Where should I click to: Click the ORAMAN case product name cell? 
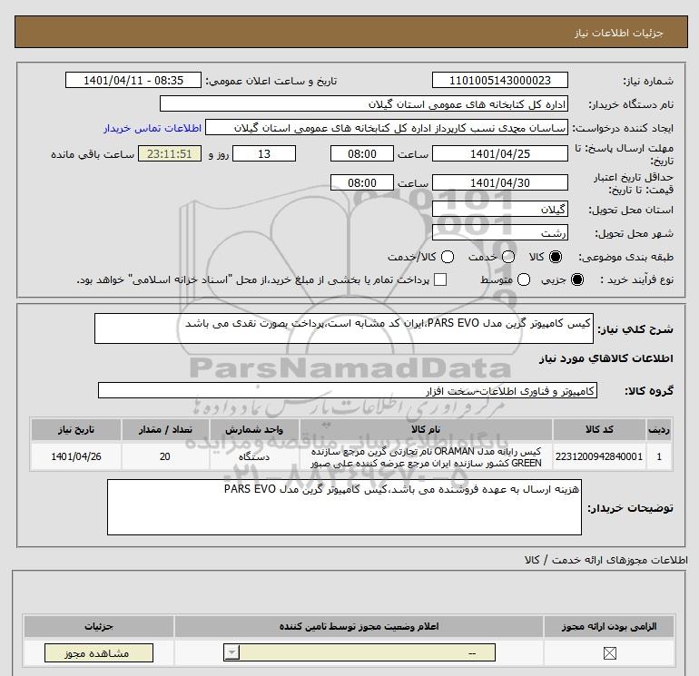[x=426, y=456]
